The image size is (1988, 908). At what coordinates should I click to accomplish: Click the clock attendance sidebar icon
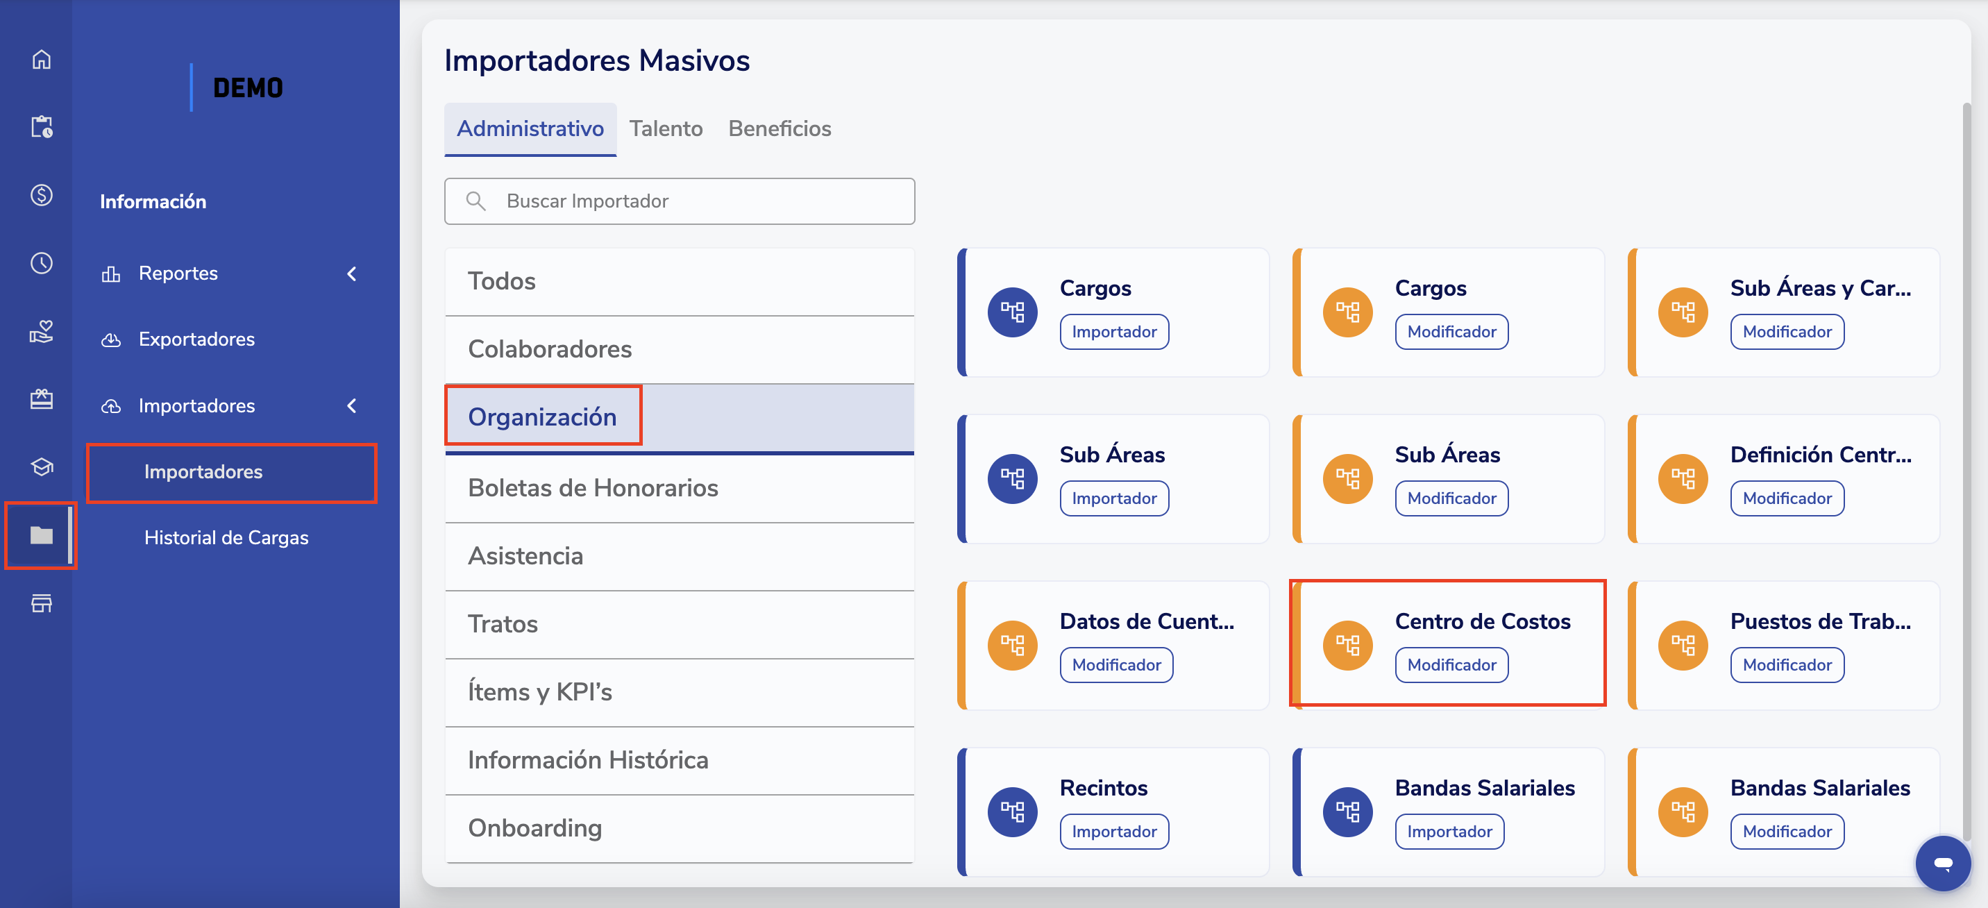tap(41, 262)
